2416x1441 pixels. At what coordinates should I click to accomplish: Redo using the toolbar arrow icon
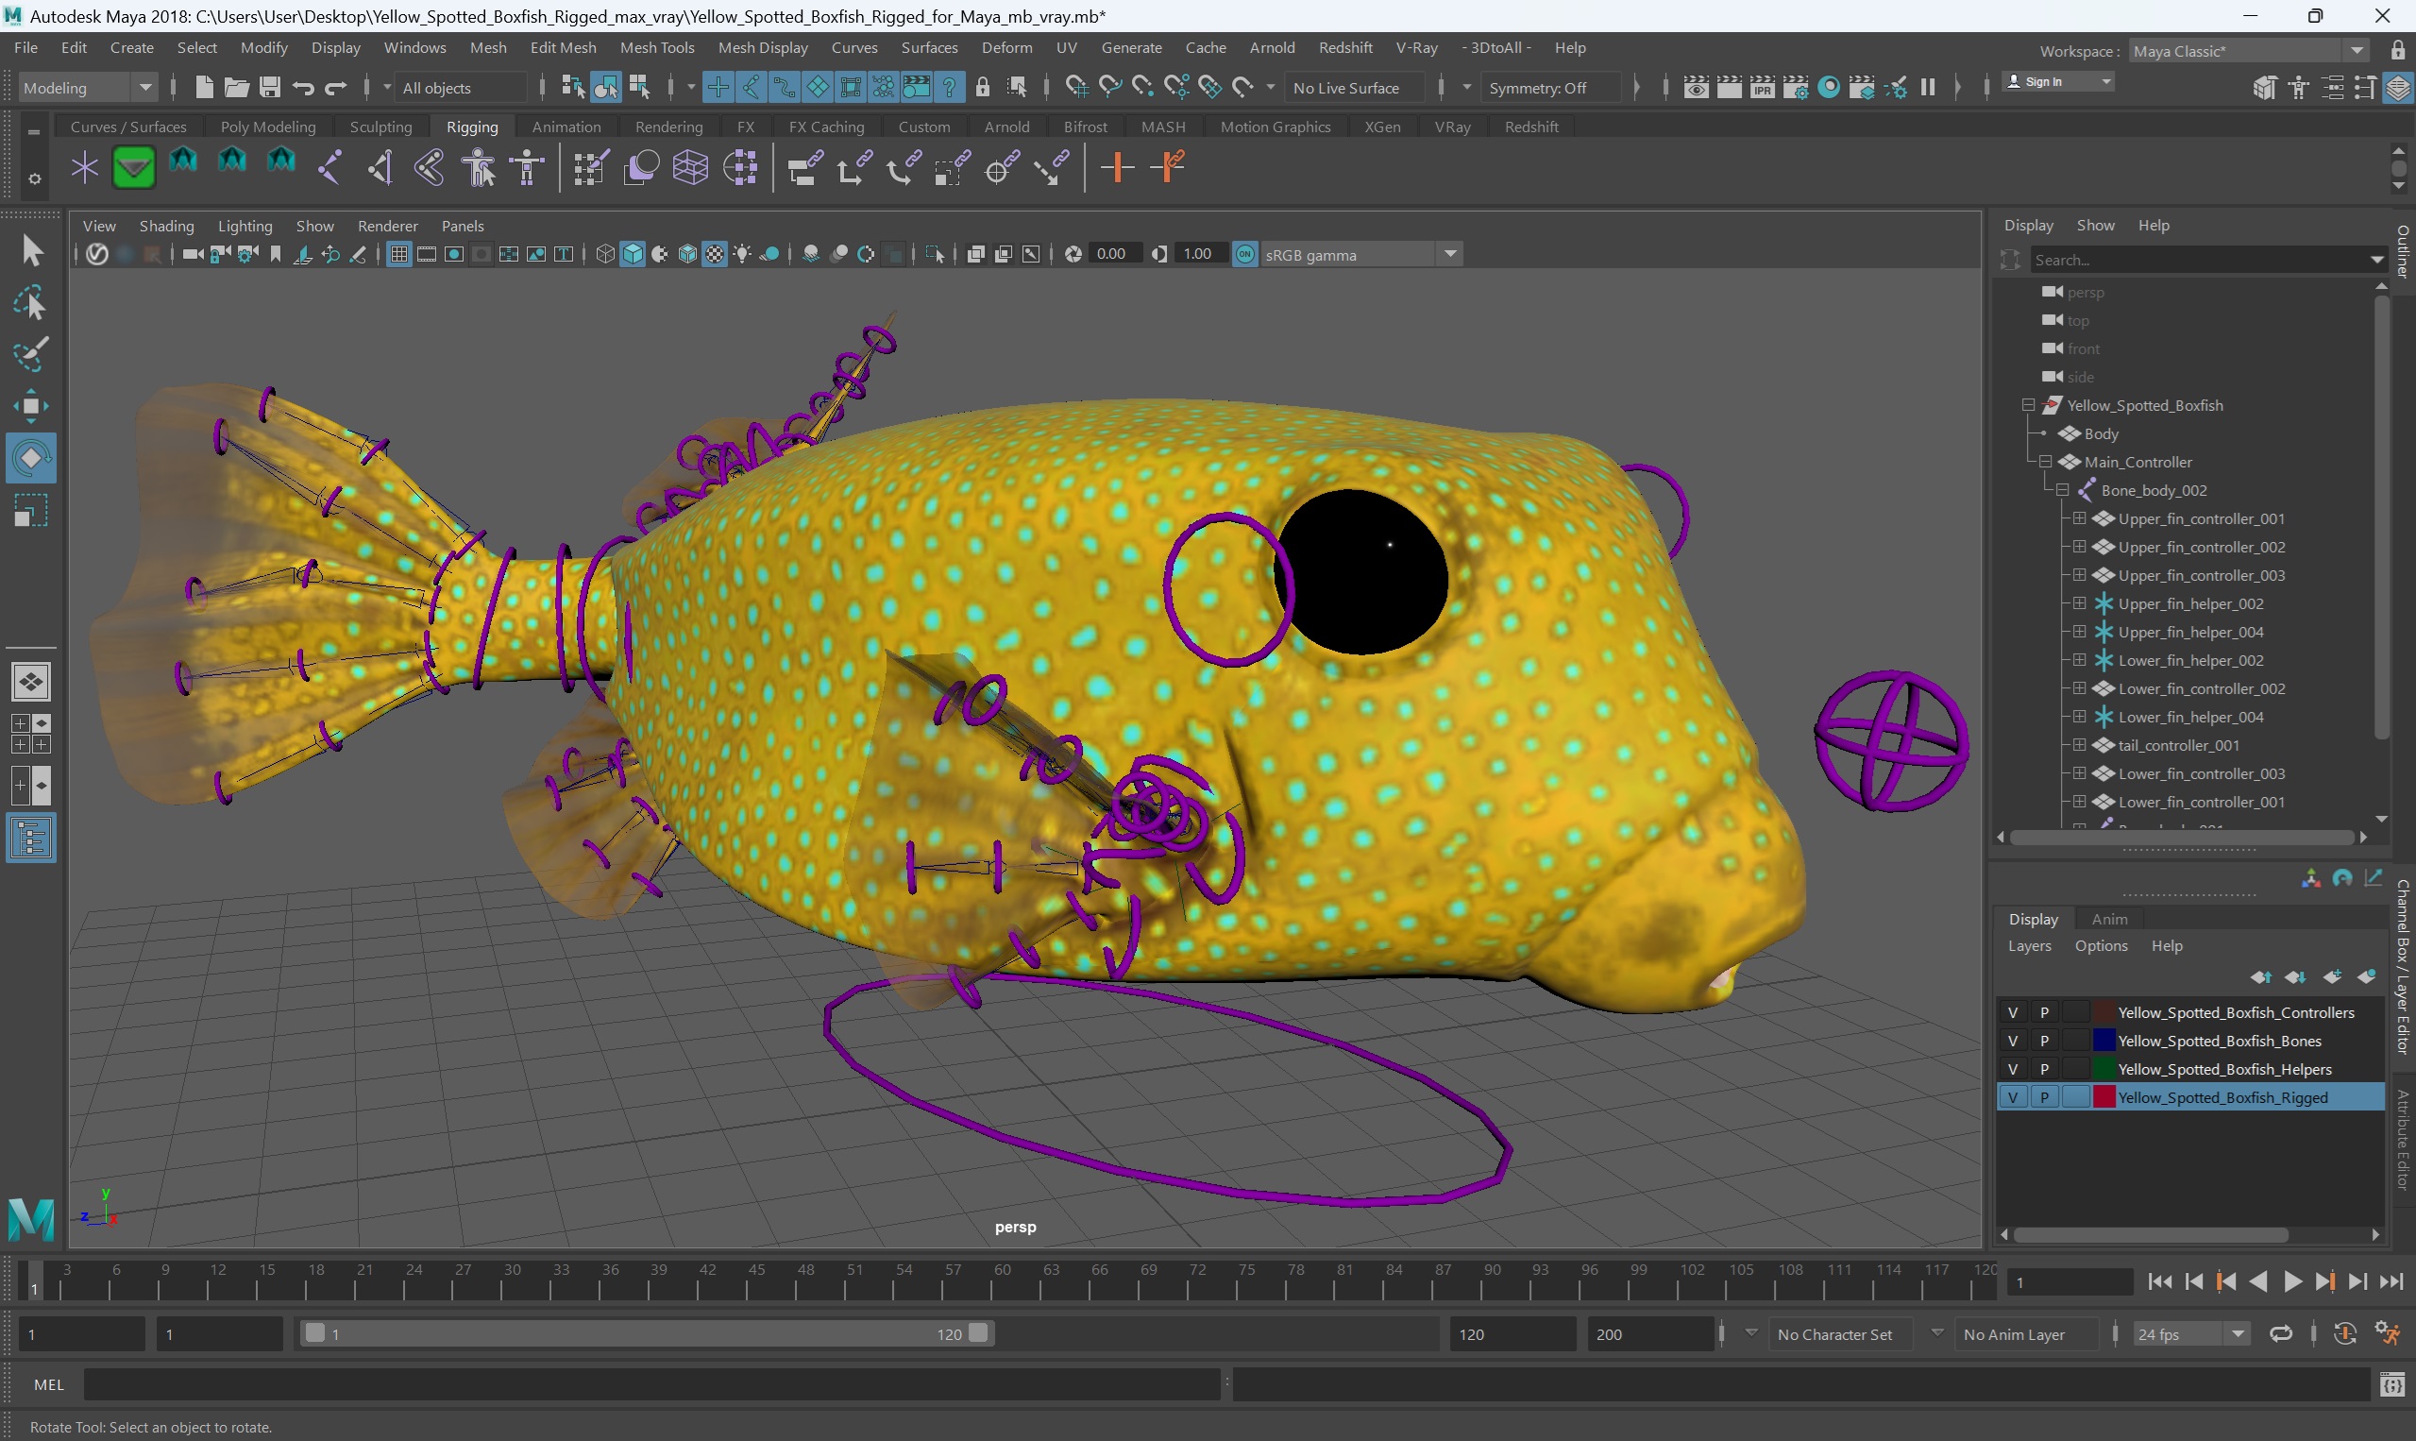click(335, 88)
